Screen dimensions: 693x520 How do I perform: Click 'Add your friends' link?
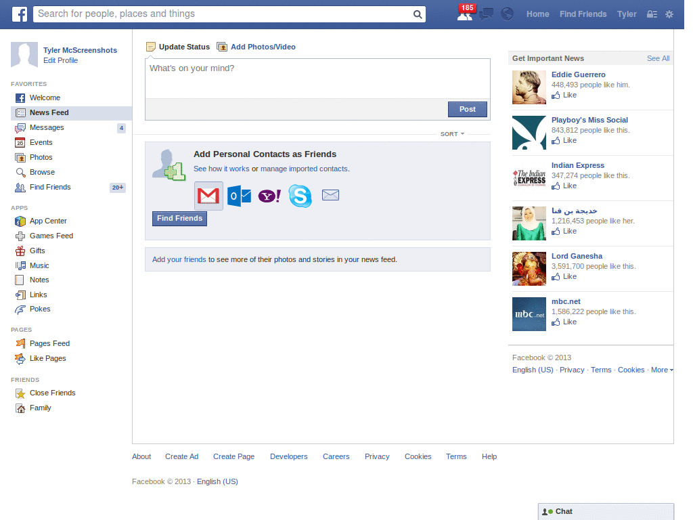(179, 259)
